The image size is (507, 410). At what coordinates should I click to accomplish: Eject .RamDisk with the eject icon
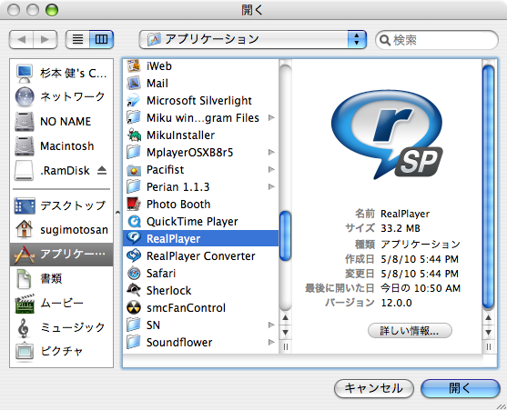(x=102, y=170)
